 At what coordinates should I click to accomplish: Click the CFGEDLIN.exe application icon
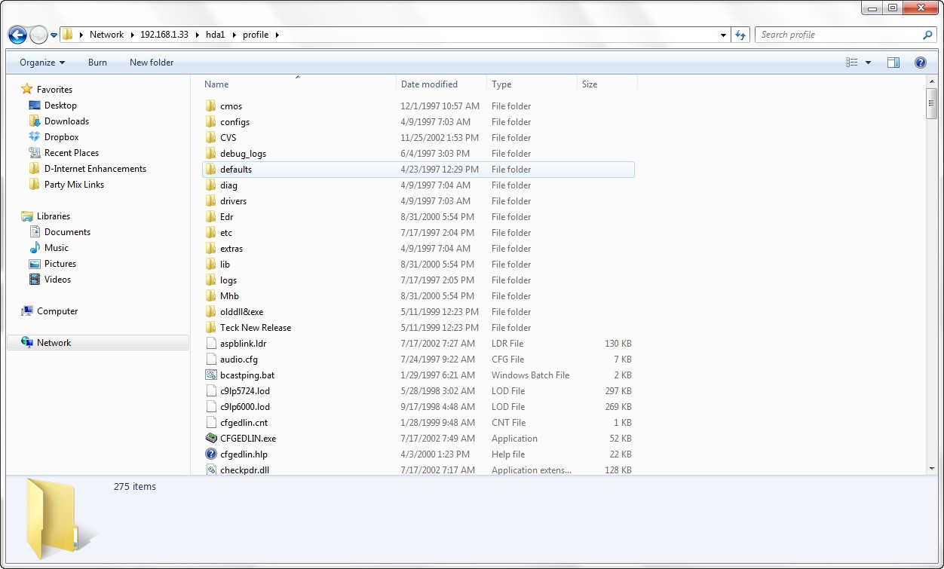click(x=211, y=439)
